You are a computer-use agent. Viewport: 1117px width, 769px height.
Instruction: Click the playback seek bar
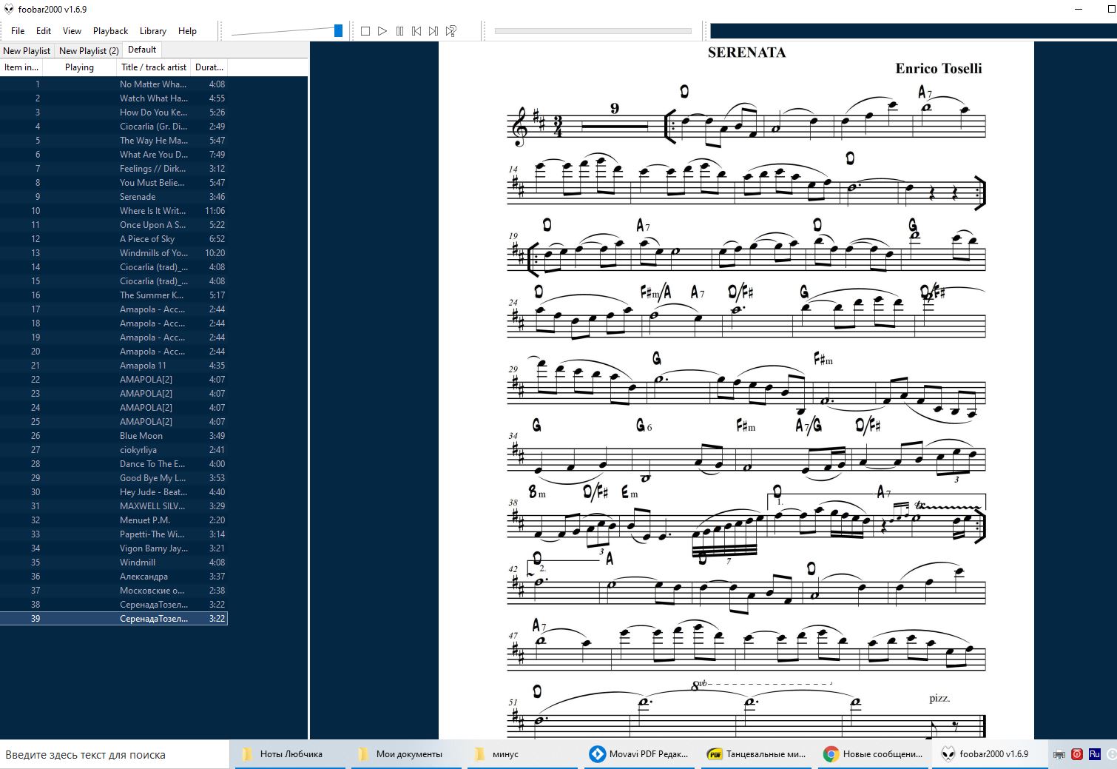pos(593,31)
